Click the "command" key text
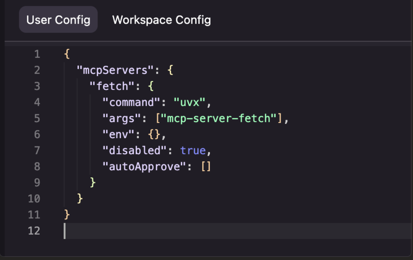The image size is (413, 260). pos(131,102)
